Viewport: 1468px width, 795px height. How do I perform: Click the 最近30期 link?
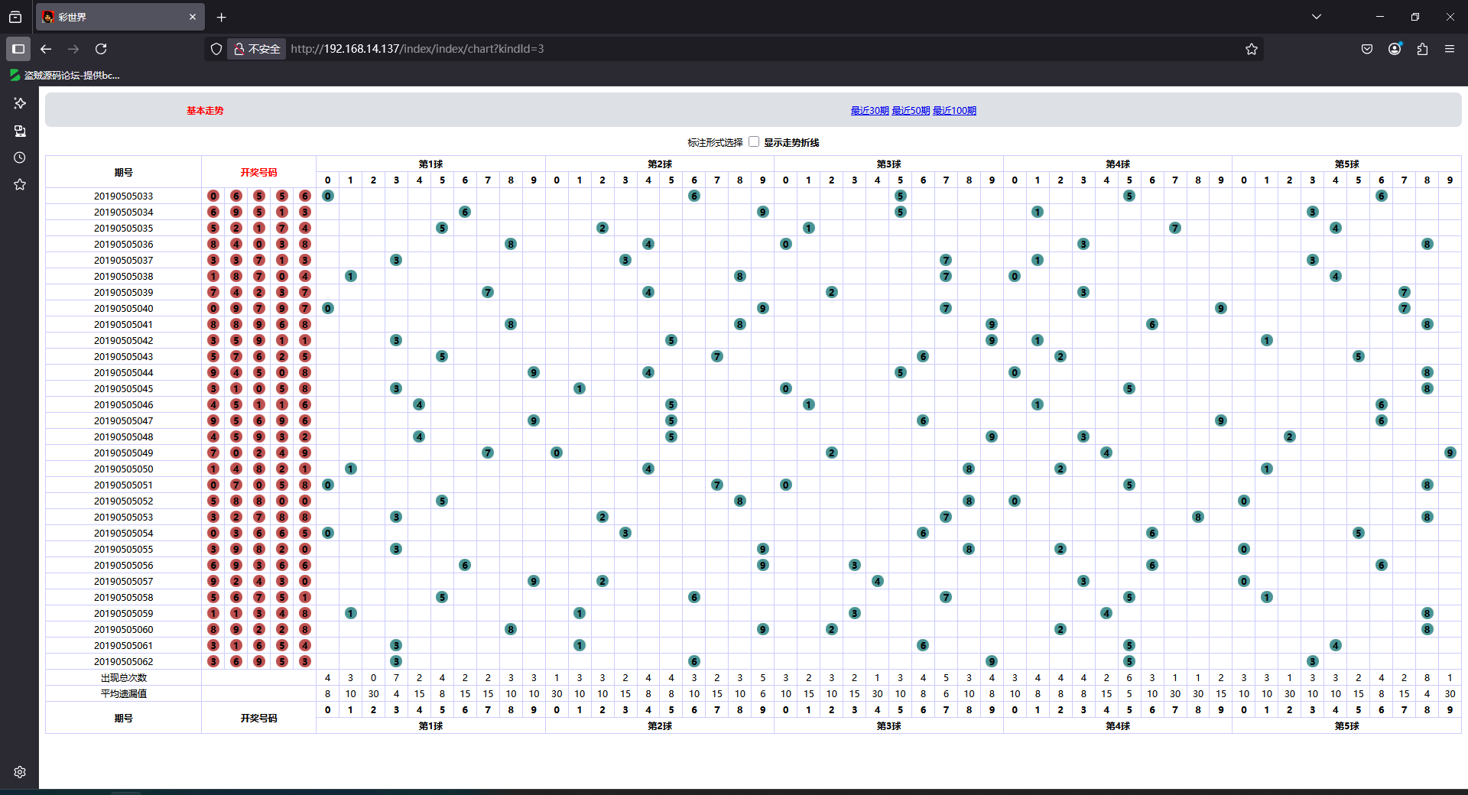click(x=869, y=111)
